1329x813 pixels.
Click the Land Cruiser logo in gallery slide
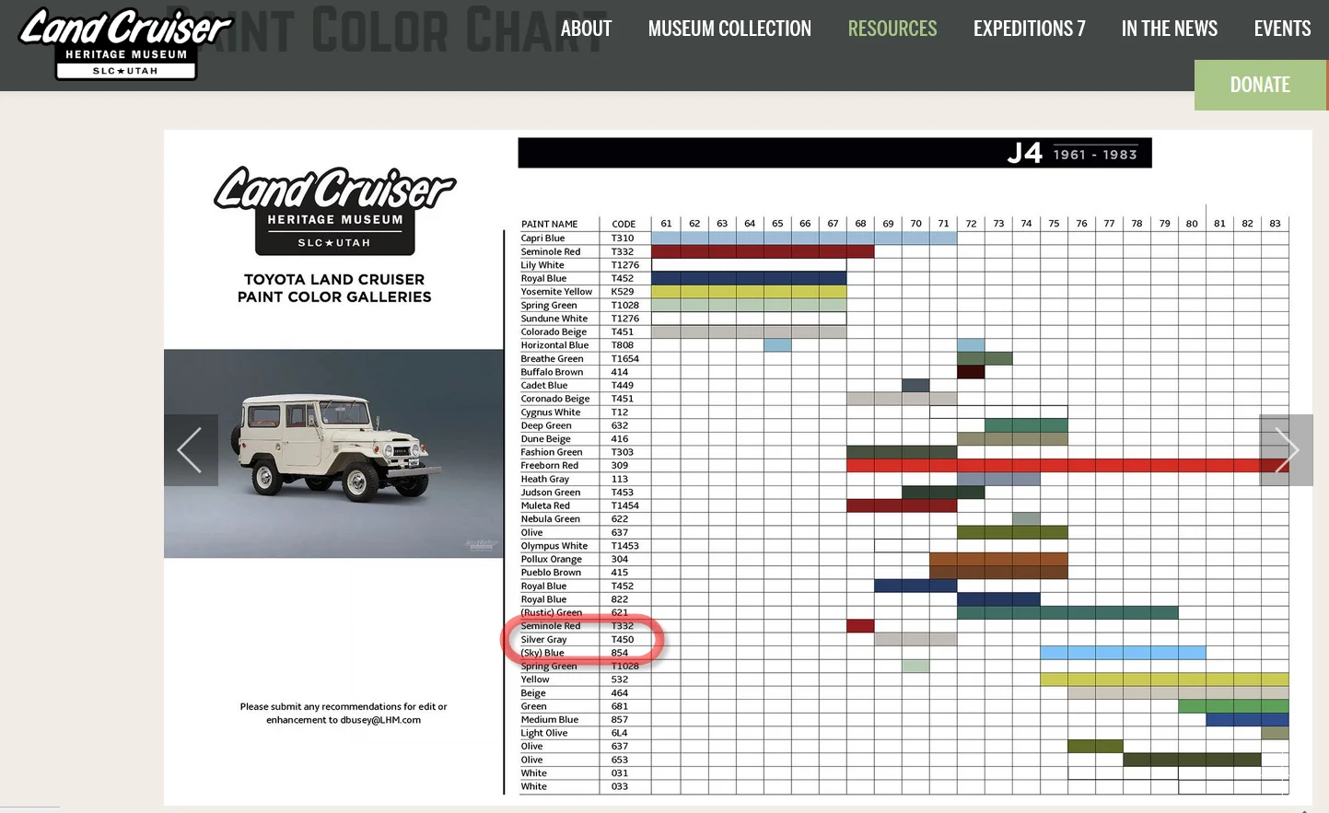coord(334,211)
